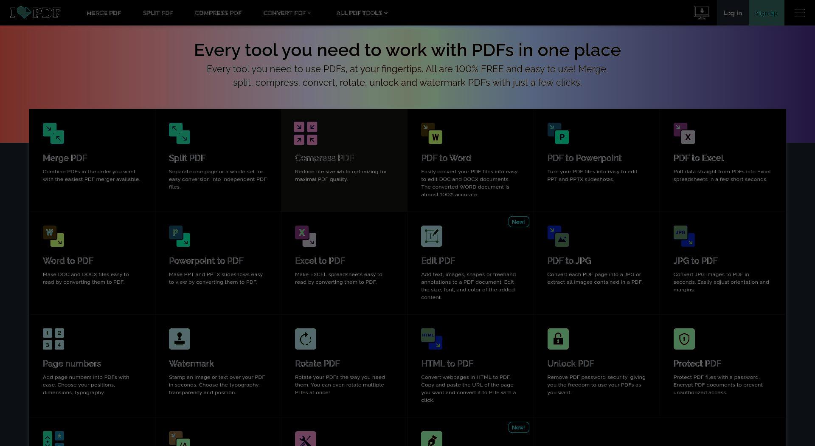Open the JPG to PDF title link
The image size is (815, 446).
pyautogui.click(x=695, y=261)
